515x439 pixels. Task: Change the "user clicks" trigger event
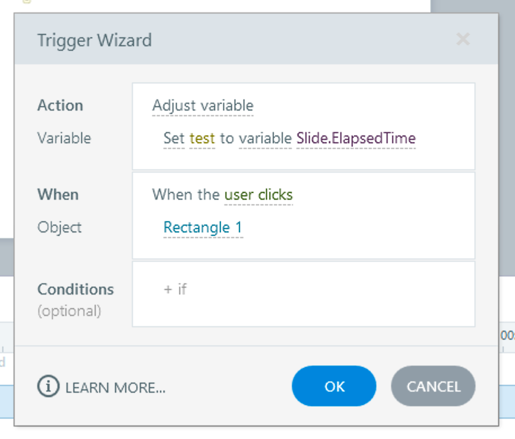coord(259,195)
